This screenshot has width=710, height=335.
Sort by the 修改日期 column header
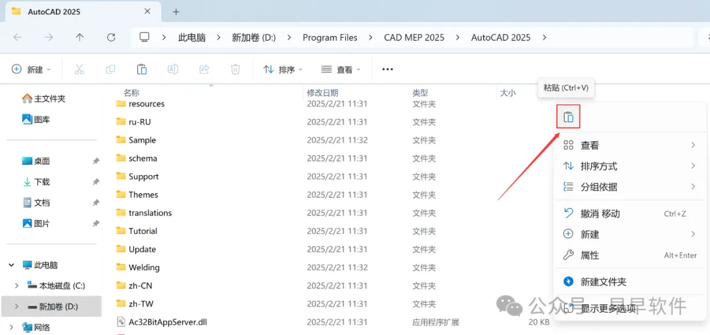(322, 93)
